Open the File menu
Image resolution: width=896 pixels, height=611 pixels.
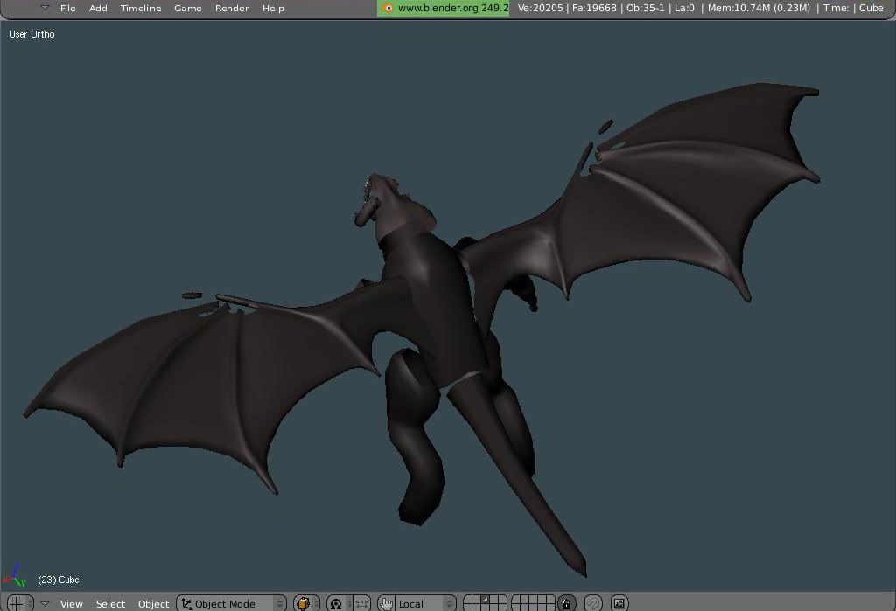[67, 8]
